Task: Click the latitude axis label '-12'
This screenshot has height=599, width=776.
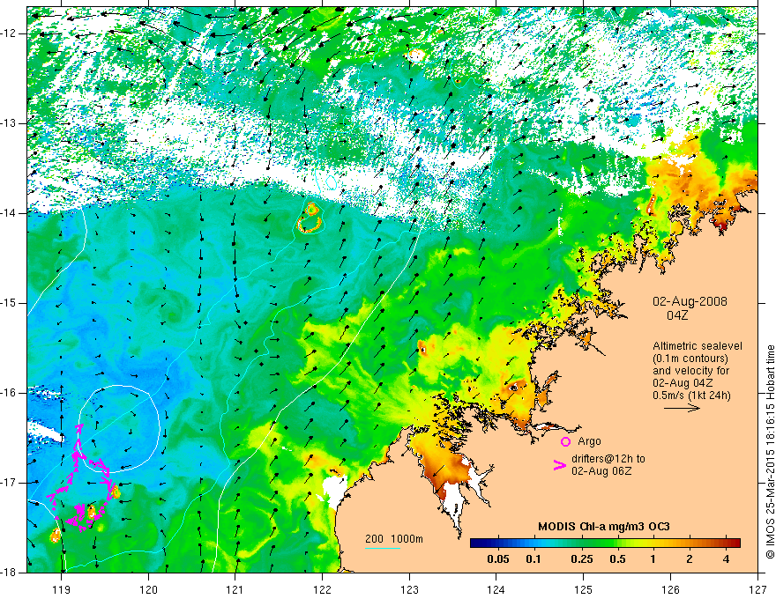Action: click(x=9, y=33)
